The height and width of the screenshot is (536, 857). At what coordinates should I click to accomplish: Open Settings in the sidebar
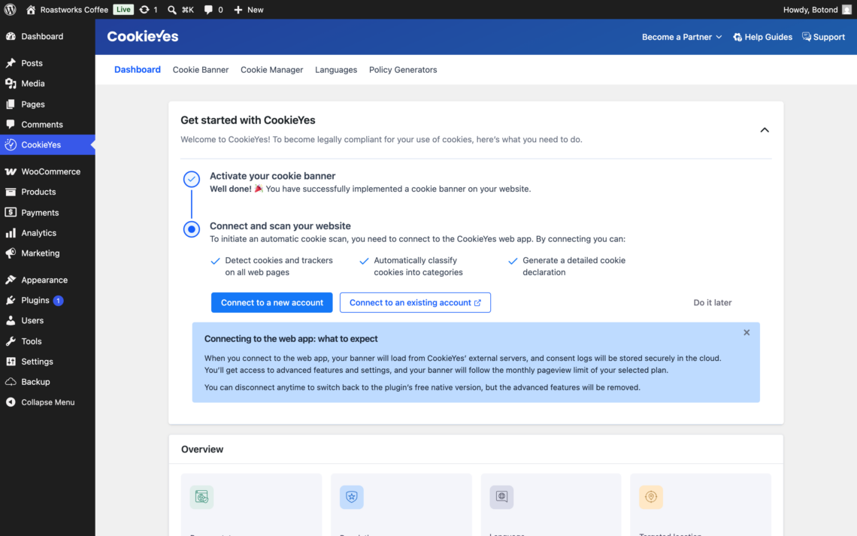pyautogui.click(x=47, y=361)
